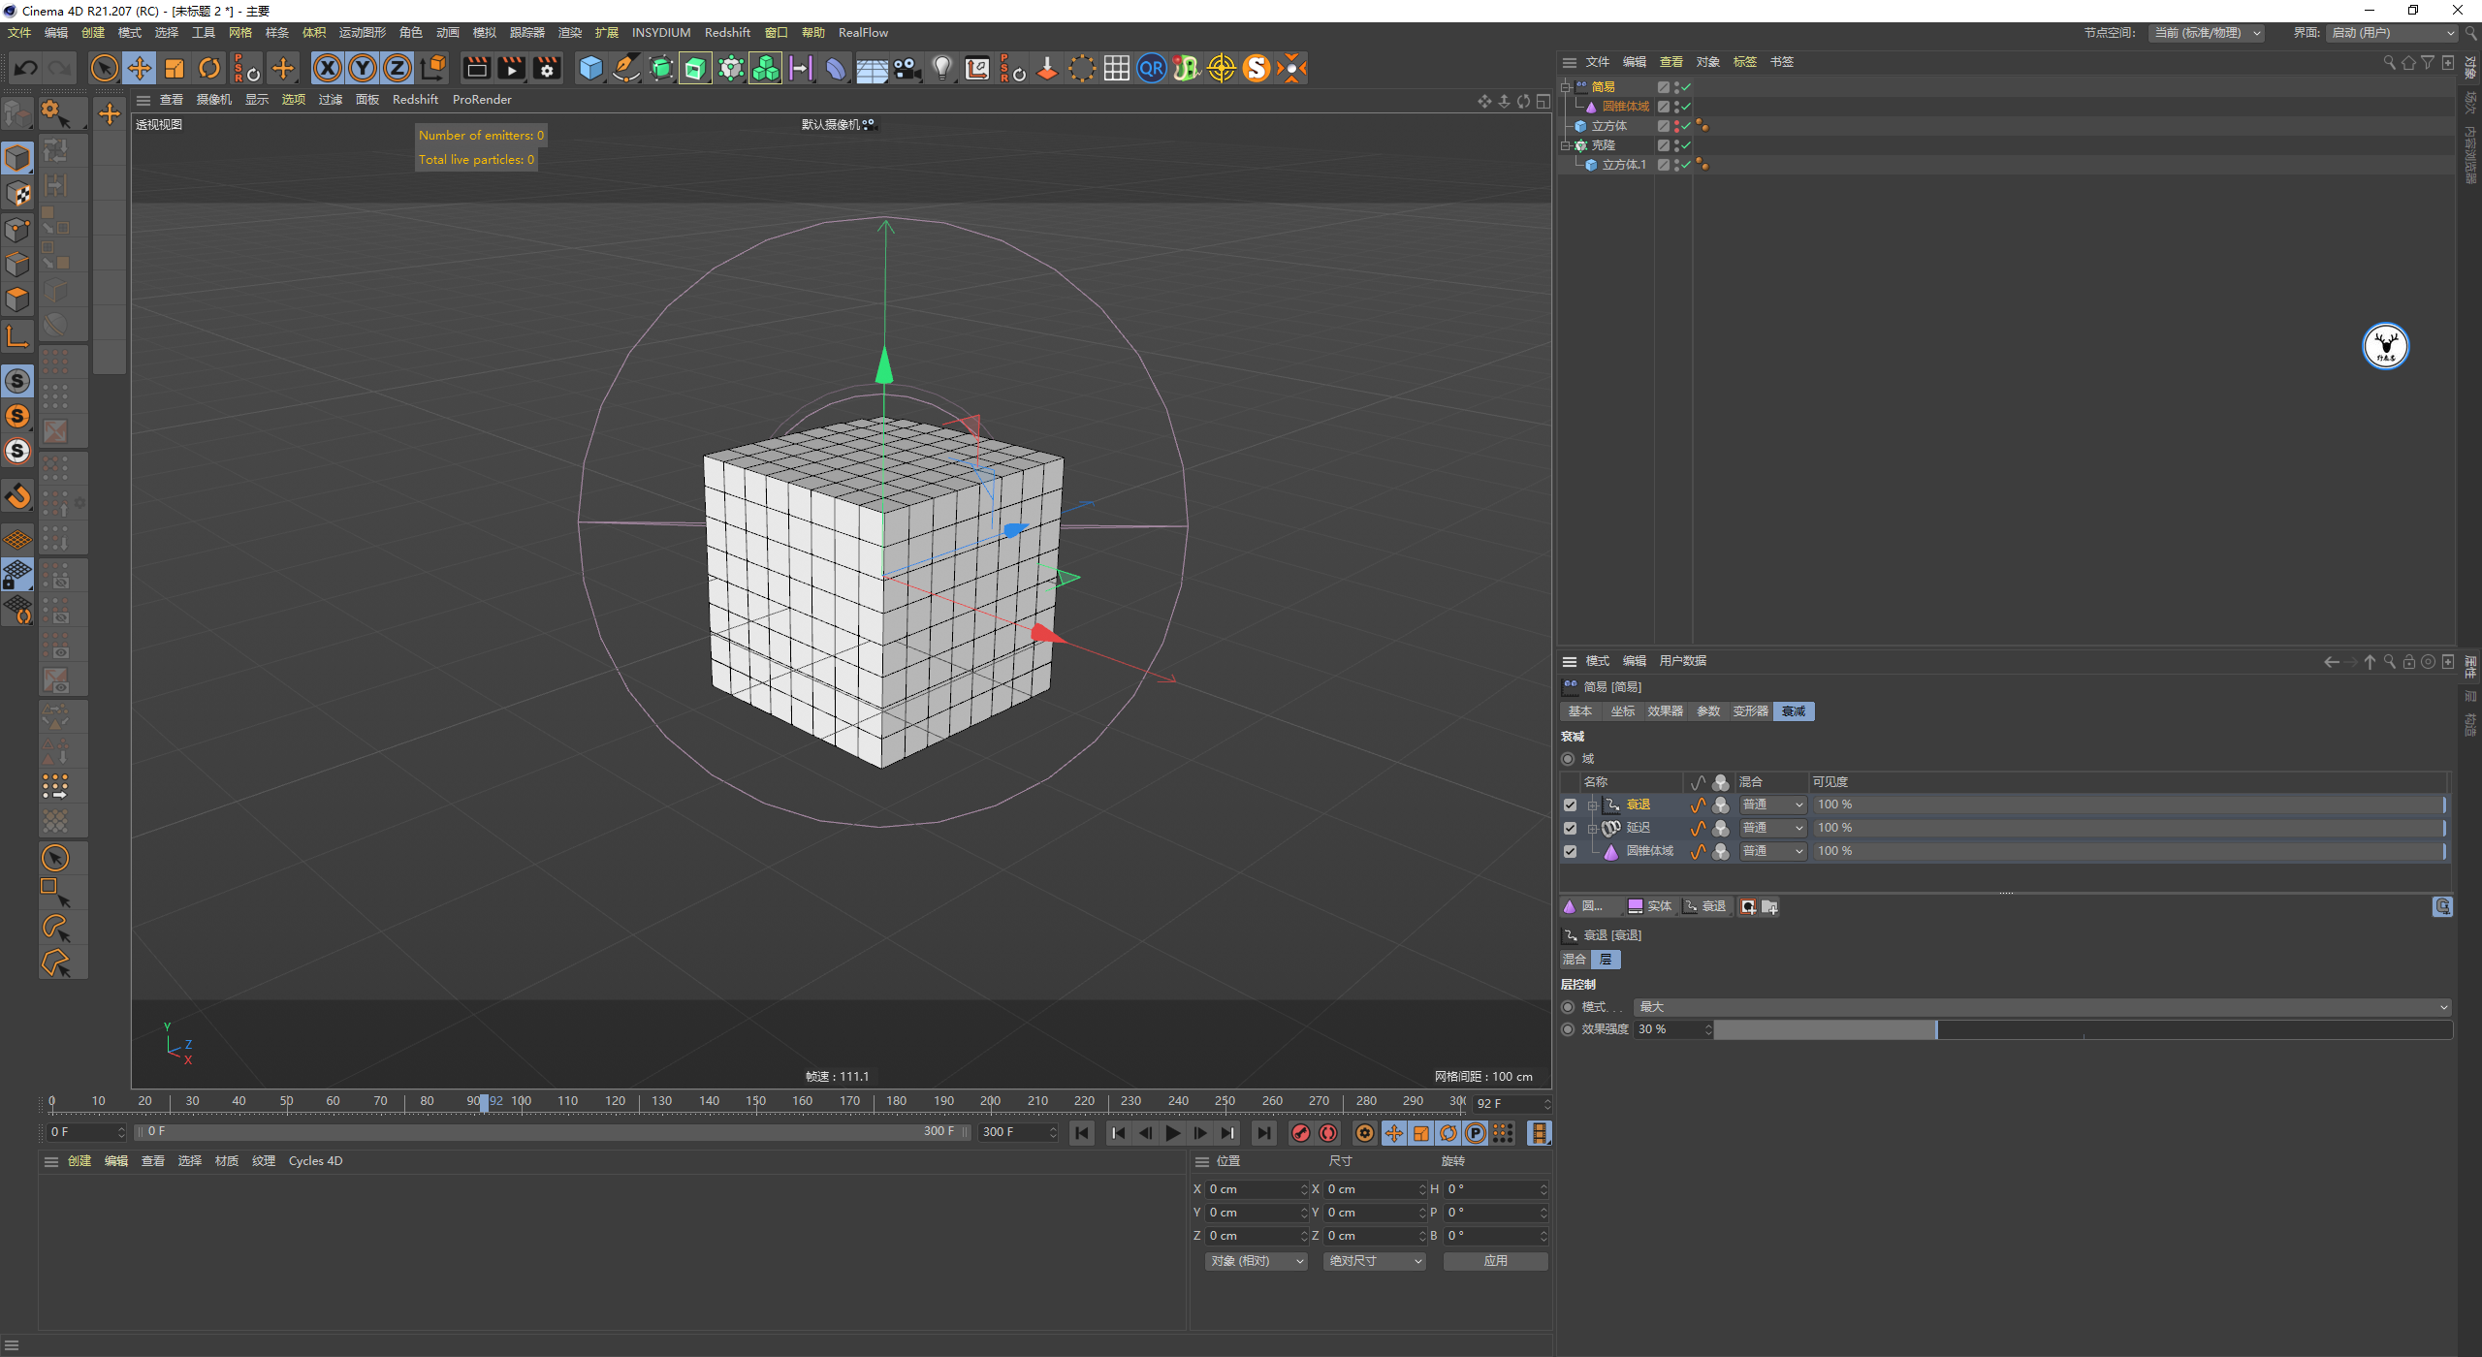Select the Rotate tool icon

(209, 68)
